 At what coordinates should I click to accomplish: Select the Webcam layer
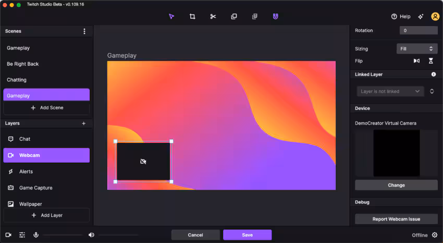(x=46, y=155)
